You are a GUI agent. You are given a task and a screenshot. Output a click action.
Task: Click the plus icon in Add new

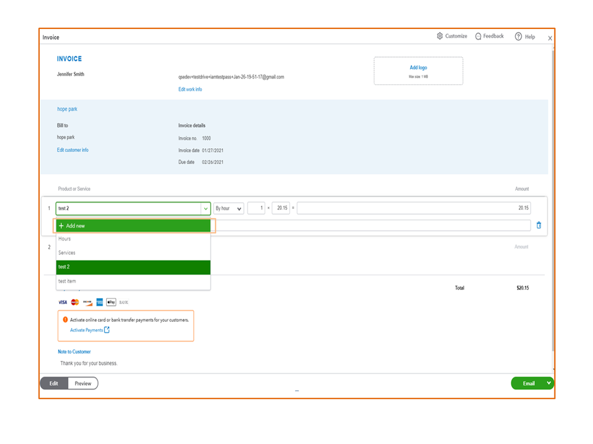tap(61, 226)
